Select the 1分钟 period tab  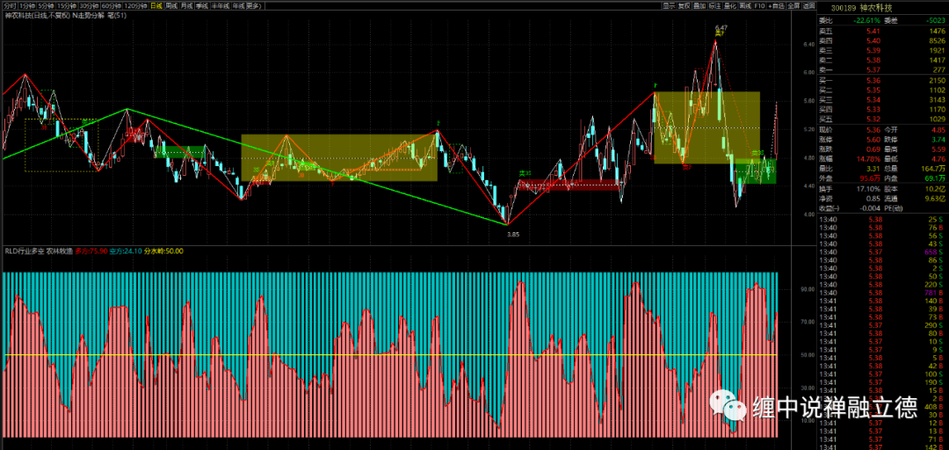27,6
